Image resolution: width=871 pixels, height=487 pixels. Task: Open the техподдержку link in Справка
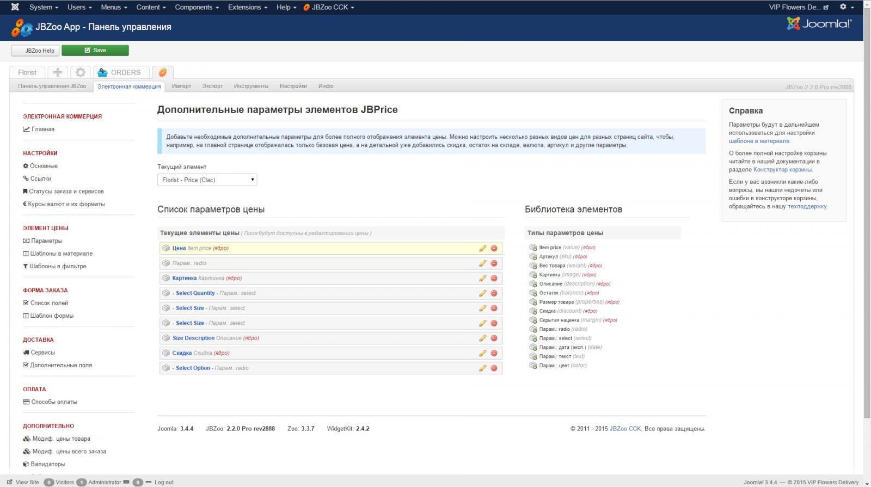807,207
